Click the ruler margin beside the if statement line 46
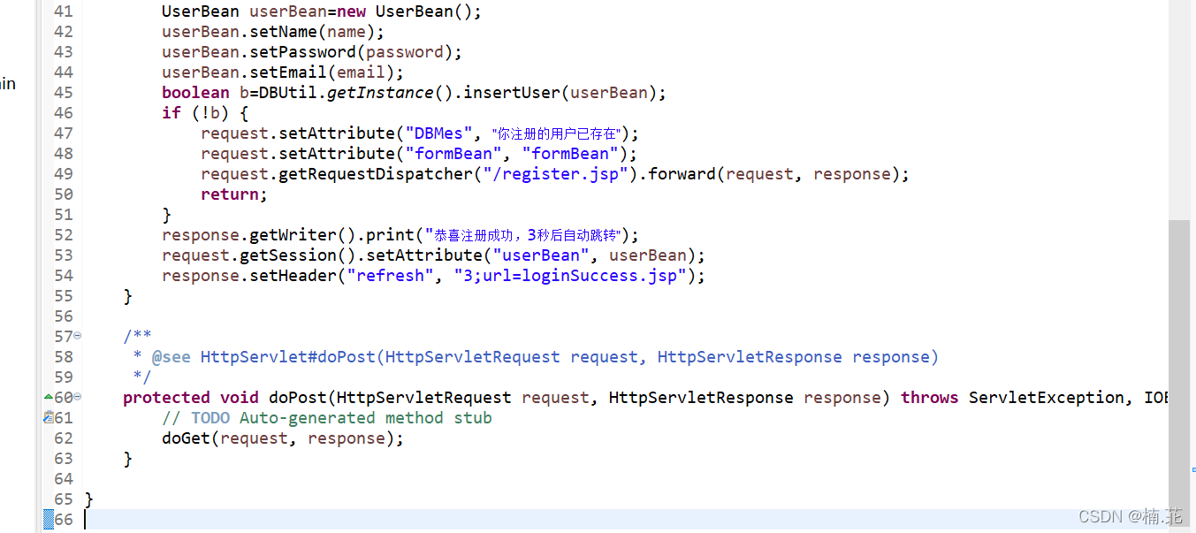Image resolution: width=1196 pixels, height=533 pixels. [x=40, y=112]
